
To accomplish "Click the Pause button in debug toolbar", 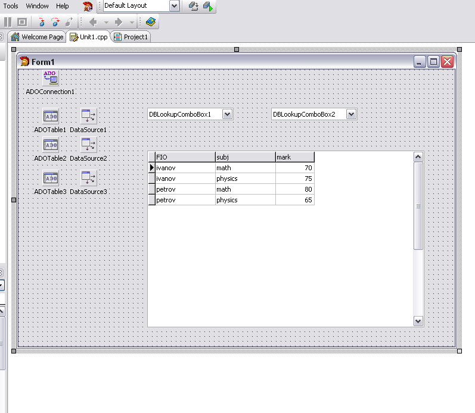I will (8, 22).
